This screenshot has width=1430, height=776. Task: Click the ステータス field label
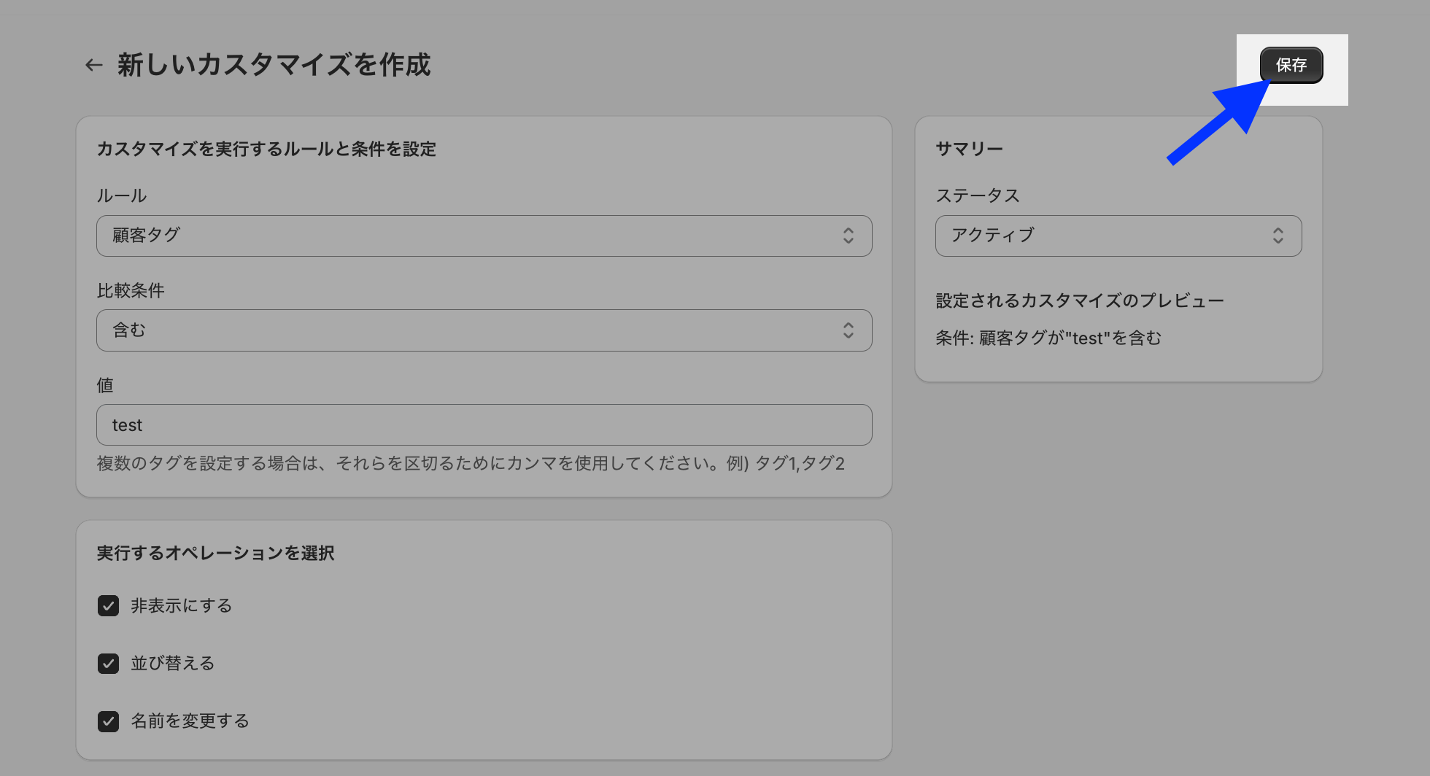click(977, 196)
